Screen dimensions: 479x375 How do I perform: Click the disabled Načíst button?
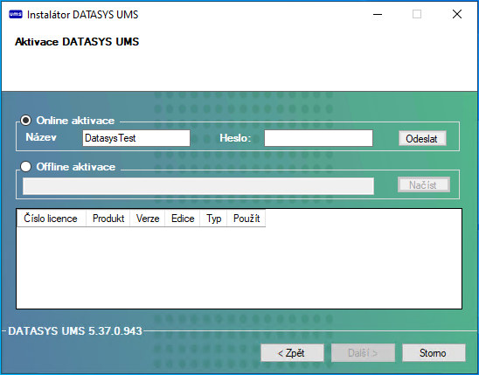click(x=423, y=184)
